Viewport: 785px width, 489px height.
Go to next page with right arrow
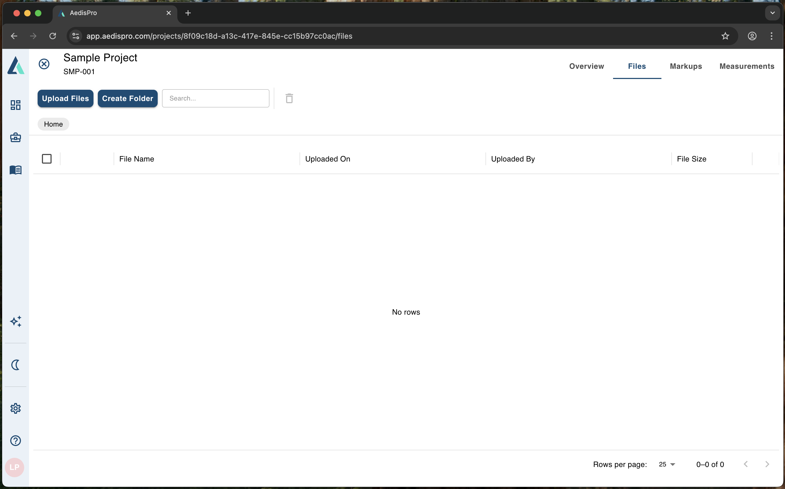[768, 464]
